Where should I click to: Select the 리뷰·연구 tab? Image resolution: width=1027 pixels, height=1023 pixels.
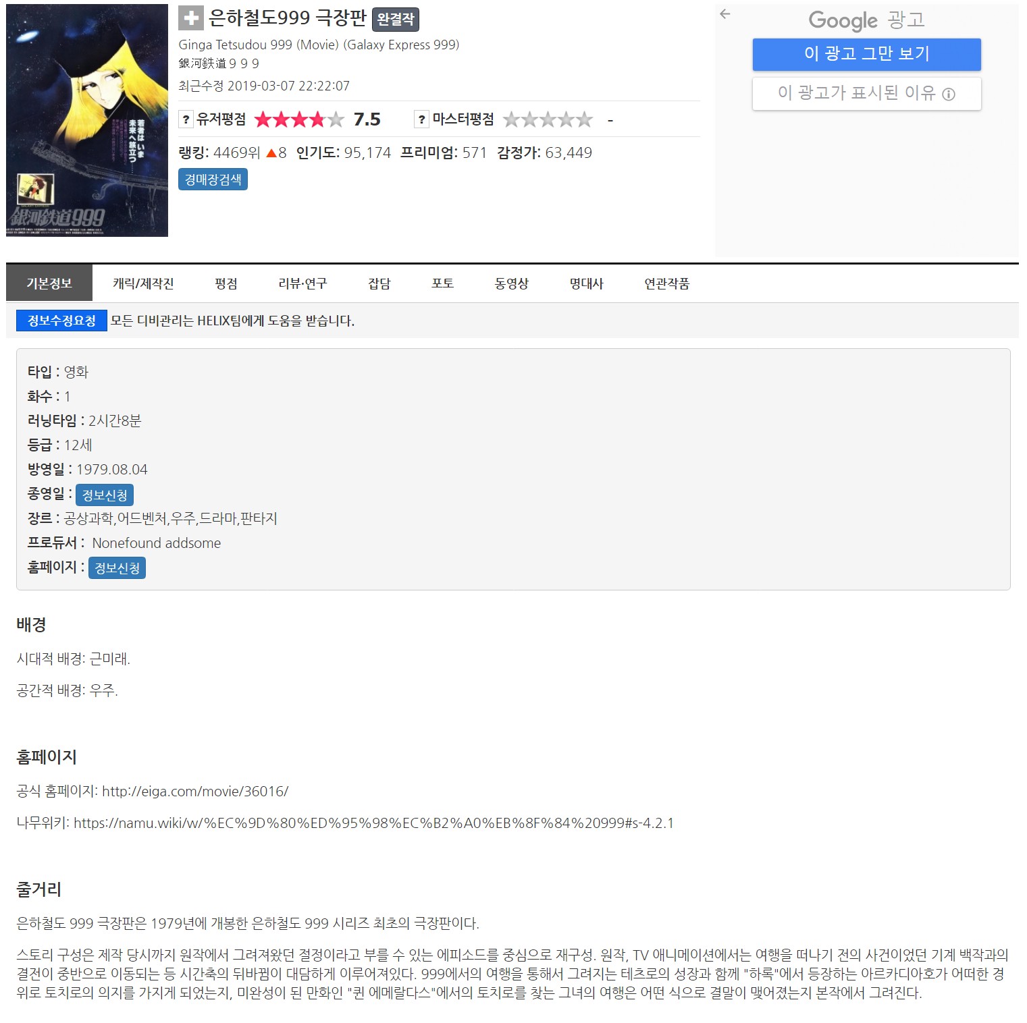click(x=302, y=283)
